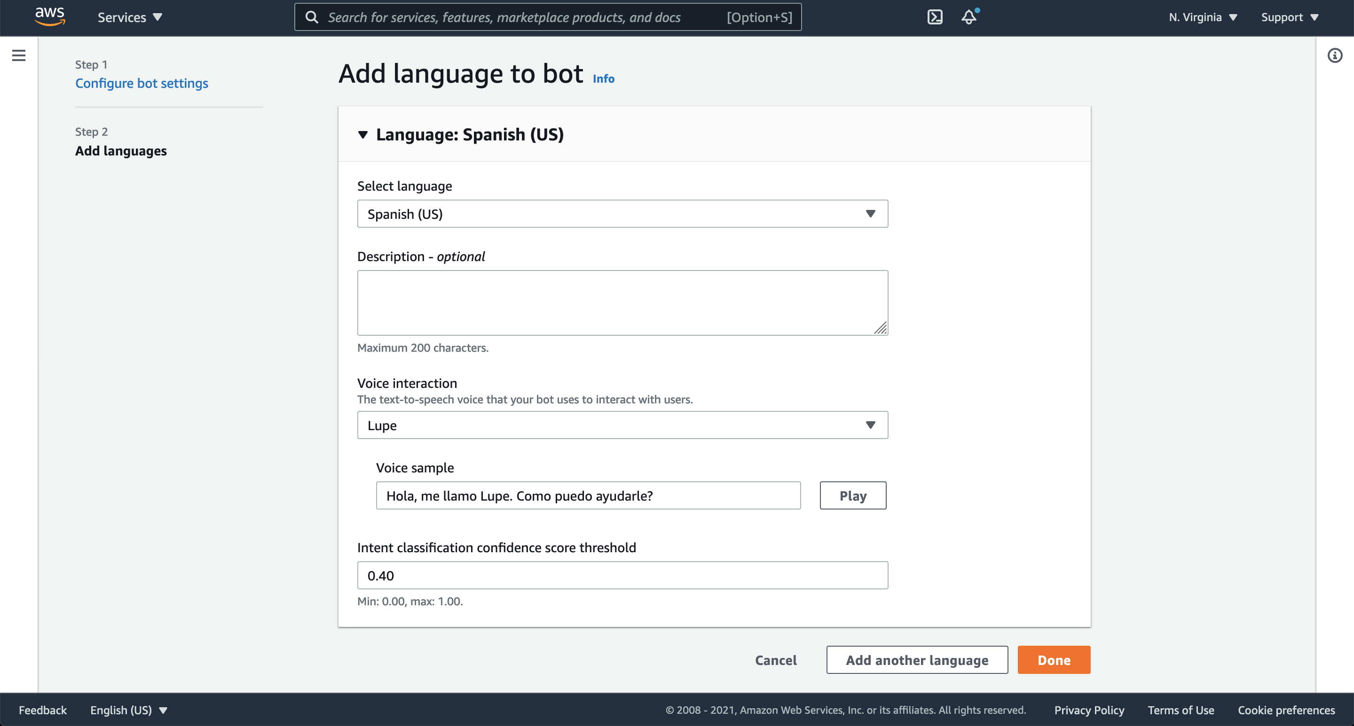Collapse the Language: Spanish (US) section

click(x=362, y=135)
